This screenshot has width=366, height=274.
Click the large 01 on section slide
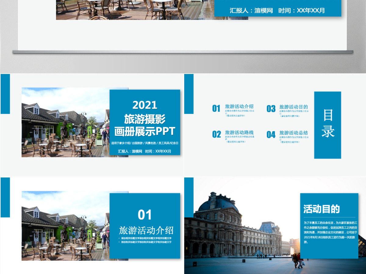click(x=145, y=215)
